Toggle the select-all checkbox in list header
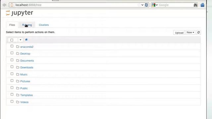This screenshot has height=119, width=212. (x=12, y=40)
